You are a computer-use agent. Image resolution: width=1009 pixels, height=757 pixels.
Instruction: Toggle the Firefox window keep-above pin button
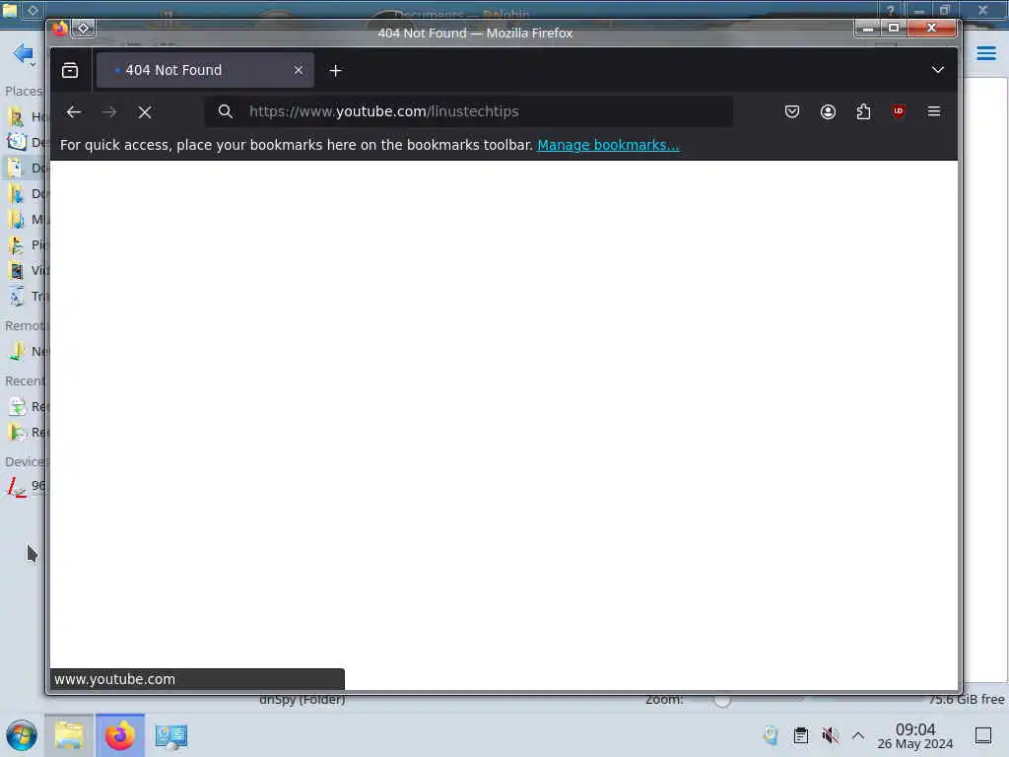click(84, 29)
